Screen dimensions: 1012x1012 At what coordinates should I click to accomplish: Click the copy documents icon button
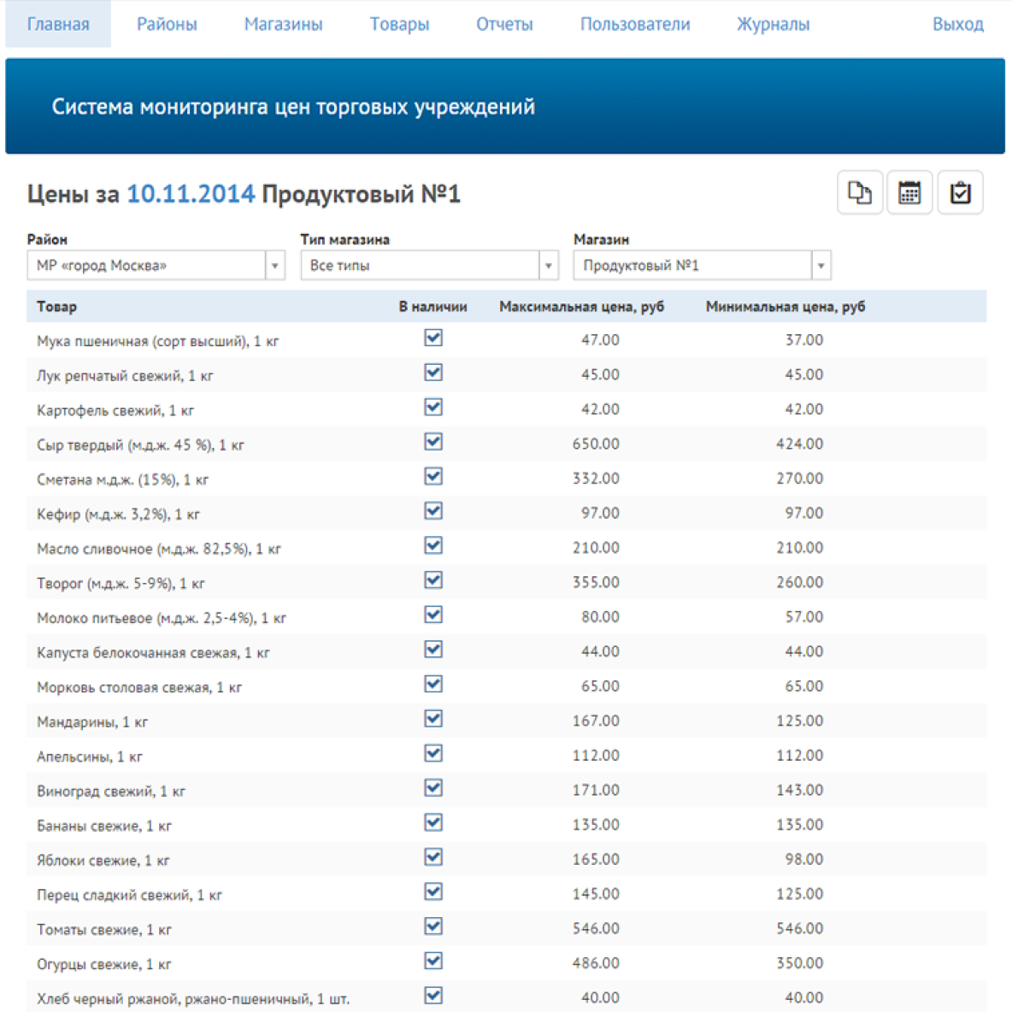[x=859, y=193]
